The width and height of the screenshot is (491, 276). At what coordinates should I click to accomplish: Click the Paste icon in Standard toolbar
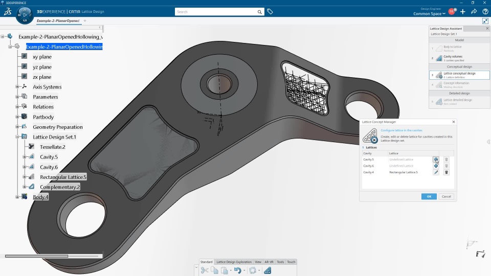(224, 270)
